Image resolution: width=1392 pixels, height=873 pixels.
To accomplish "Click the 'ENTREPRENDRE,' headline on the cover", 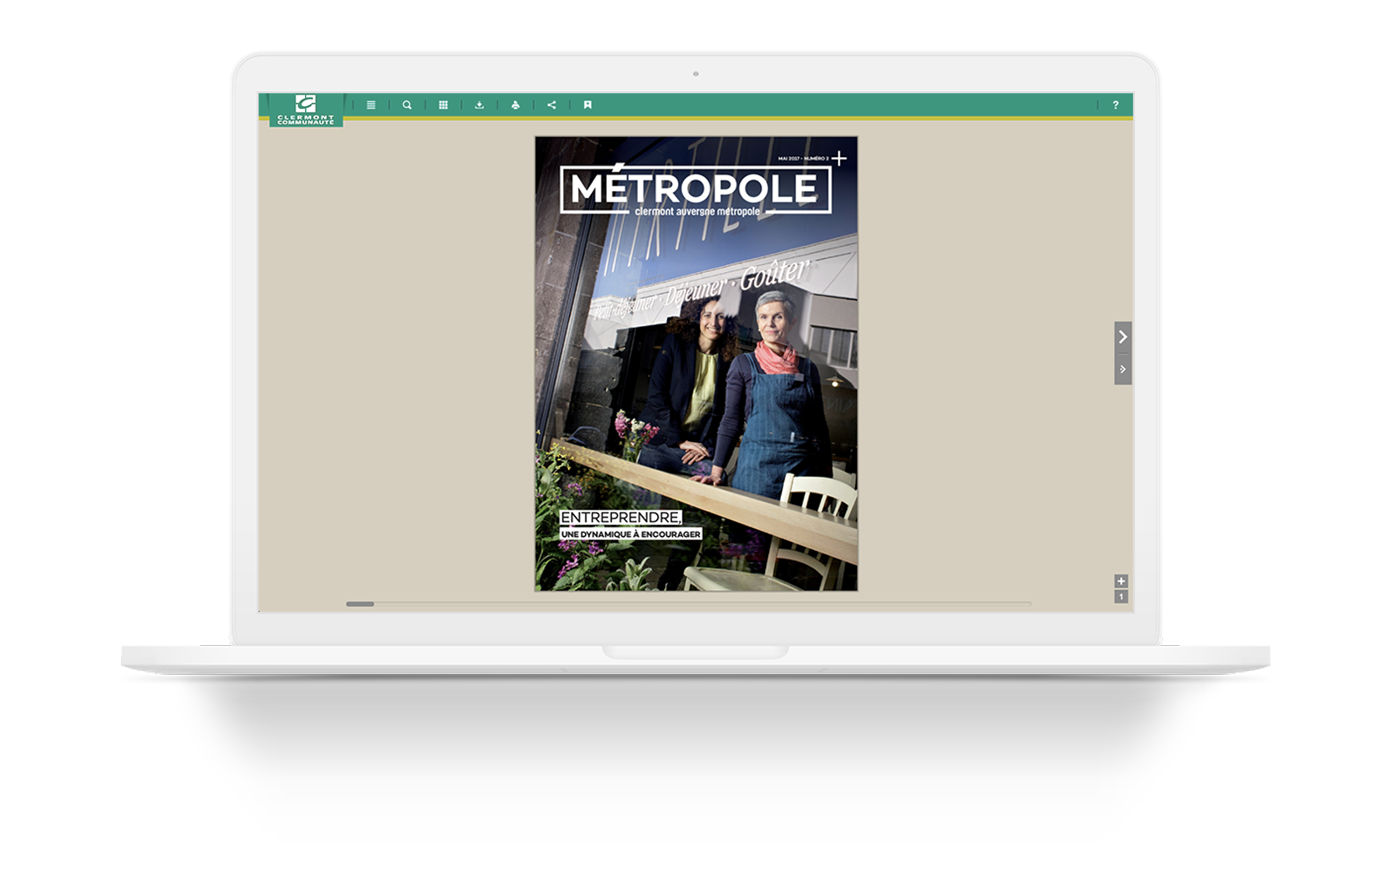I will click(x=621, y=517).
